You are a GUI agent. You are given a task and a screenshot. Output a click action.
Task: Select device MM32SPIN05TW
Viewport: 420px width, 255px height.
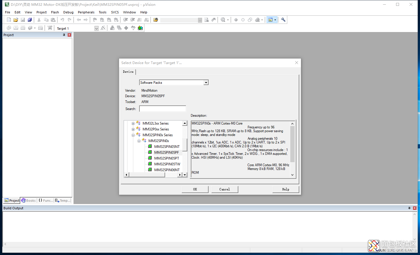[x=167, y=164]
